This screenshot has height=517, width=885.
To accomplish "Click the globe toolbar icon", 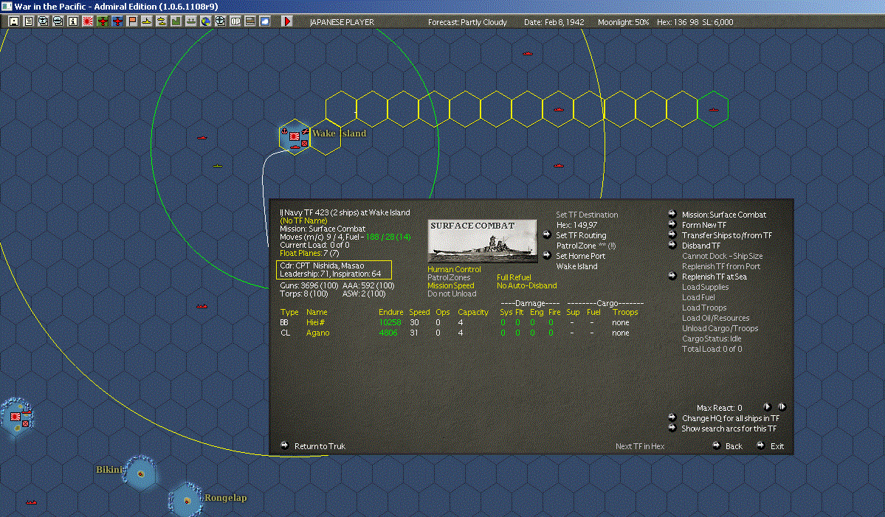I will 205,21.
